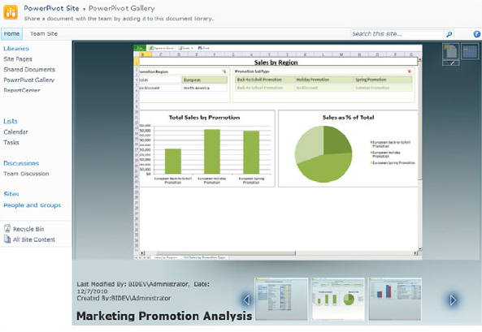This screenshot has width=482, height=332.
Task: Click the pen icon below view switcher
Action: tap(450, 63)
